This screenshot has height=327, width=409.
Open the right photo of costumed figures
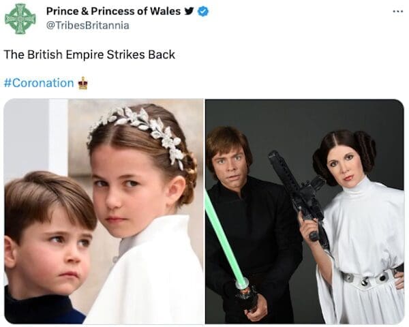tap(305, 211)
